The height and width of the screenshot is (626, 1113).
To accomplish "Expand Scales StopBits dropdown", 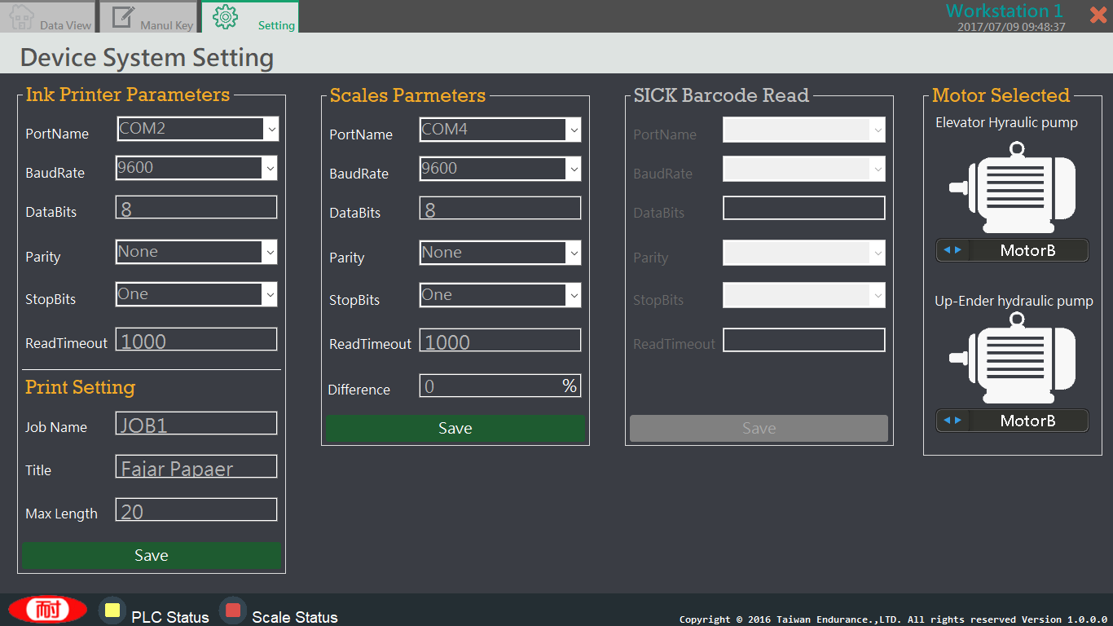I will tap(574, 295).
